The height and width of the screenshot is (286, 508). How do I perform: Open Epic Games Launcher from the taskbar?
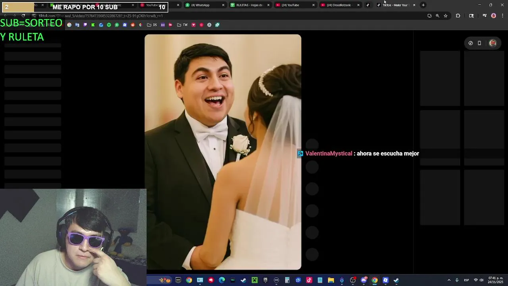click(x=266, y=280)
